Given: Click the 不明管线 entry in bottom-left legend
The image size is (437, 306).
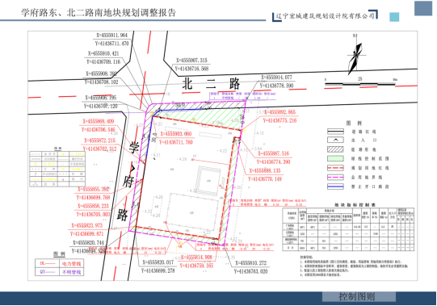Looking at the screenshot, I should [71, 272].
